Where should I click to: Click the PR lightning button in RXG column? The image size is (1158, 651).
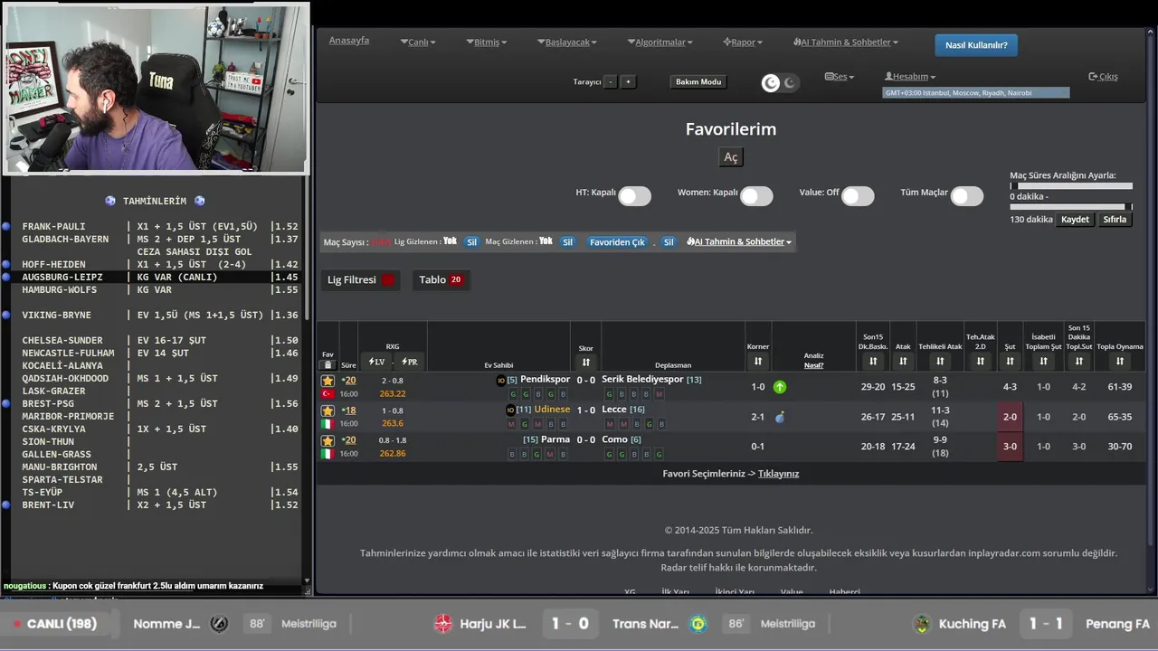click(x=410, y=362)
